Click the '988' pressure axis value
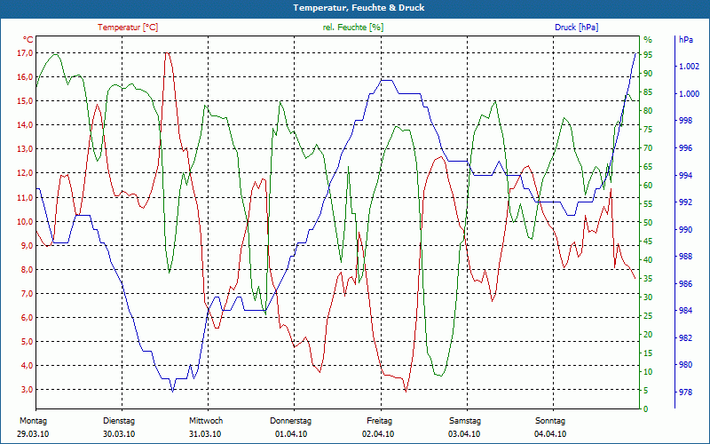Viewport: 710px width, 444px height. pos(685,257)
